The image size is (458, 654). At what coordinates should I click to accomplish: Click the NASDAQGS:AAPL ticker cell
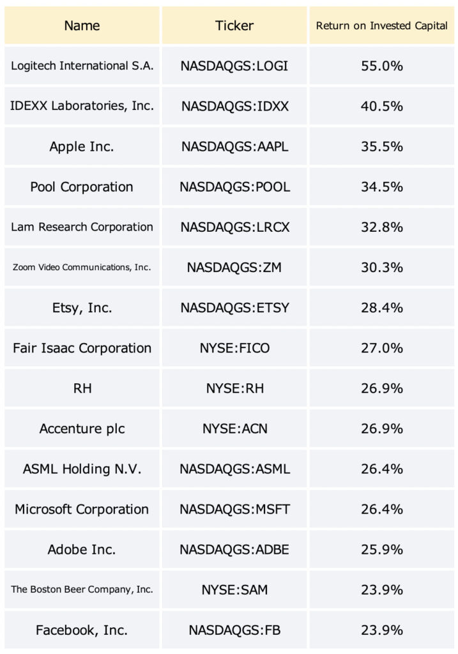[x=234, y=146]
